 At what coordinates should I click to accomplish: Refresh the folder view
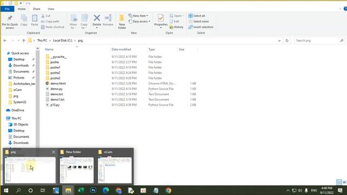[x=287, y=41]
